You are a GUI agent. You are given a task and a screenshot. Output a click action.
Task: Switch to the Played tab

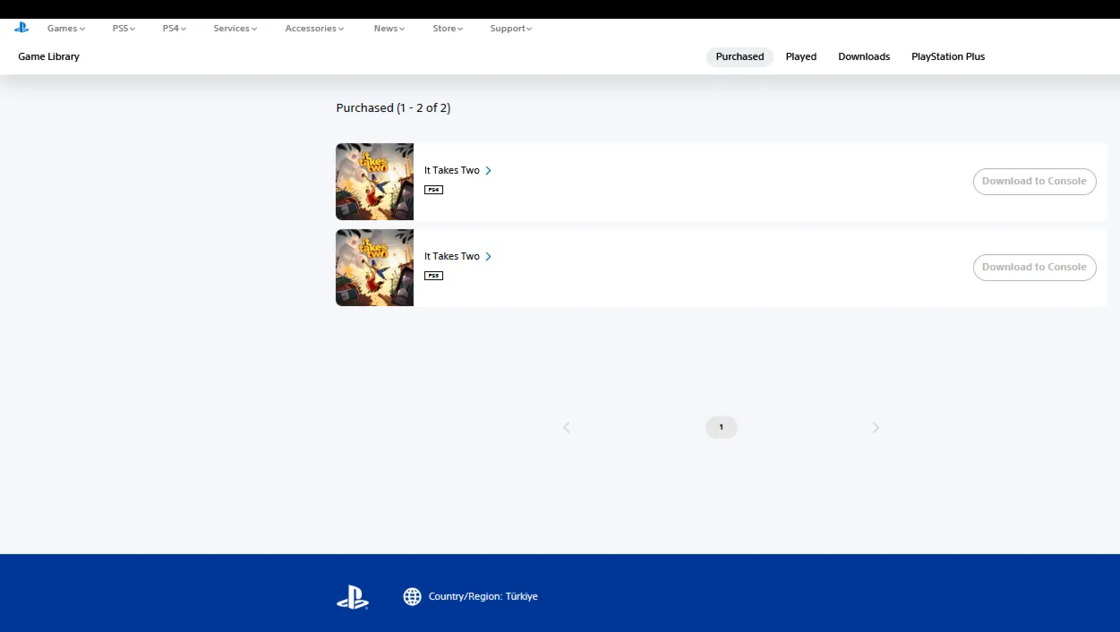tap(800, 56)
